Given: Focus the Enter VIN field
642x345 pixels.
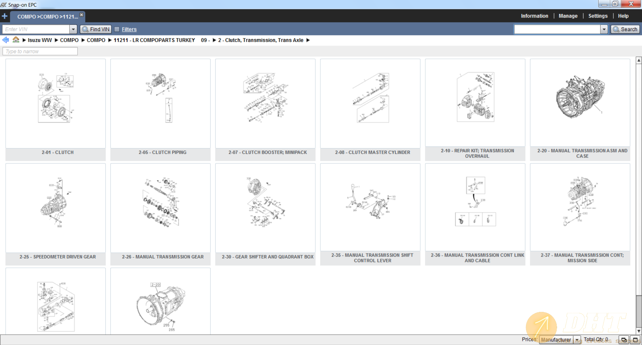Looking at the screenshot, I should coord(36,29).
